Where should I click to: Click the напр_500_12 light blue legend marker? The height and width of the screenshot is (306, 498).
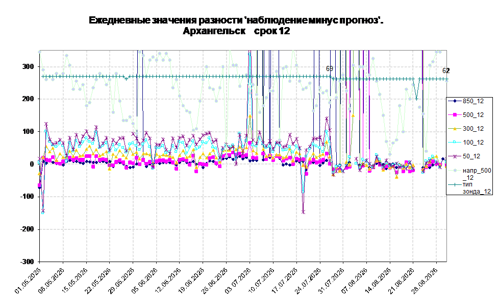click(x=455, y=171)
